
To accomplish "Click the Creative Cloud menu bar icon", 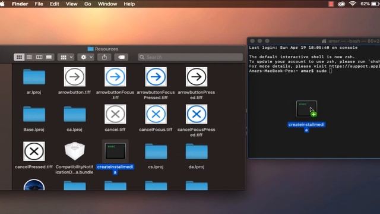I will (x=341, y=4).
